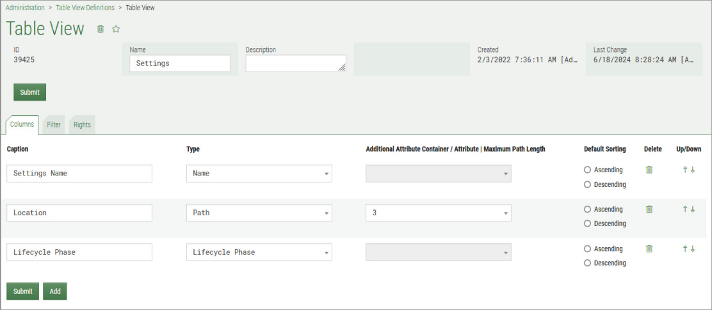
Task: Open the Type dropdown showing Name
Action: coord(259,174)
